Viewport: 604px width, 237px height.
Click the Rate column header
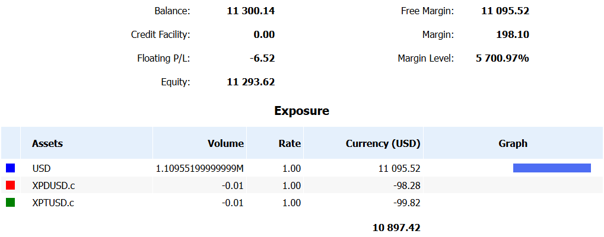[x=290, y=143]
